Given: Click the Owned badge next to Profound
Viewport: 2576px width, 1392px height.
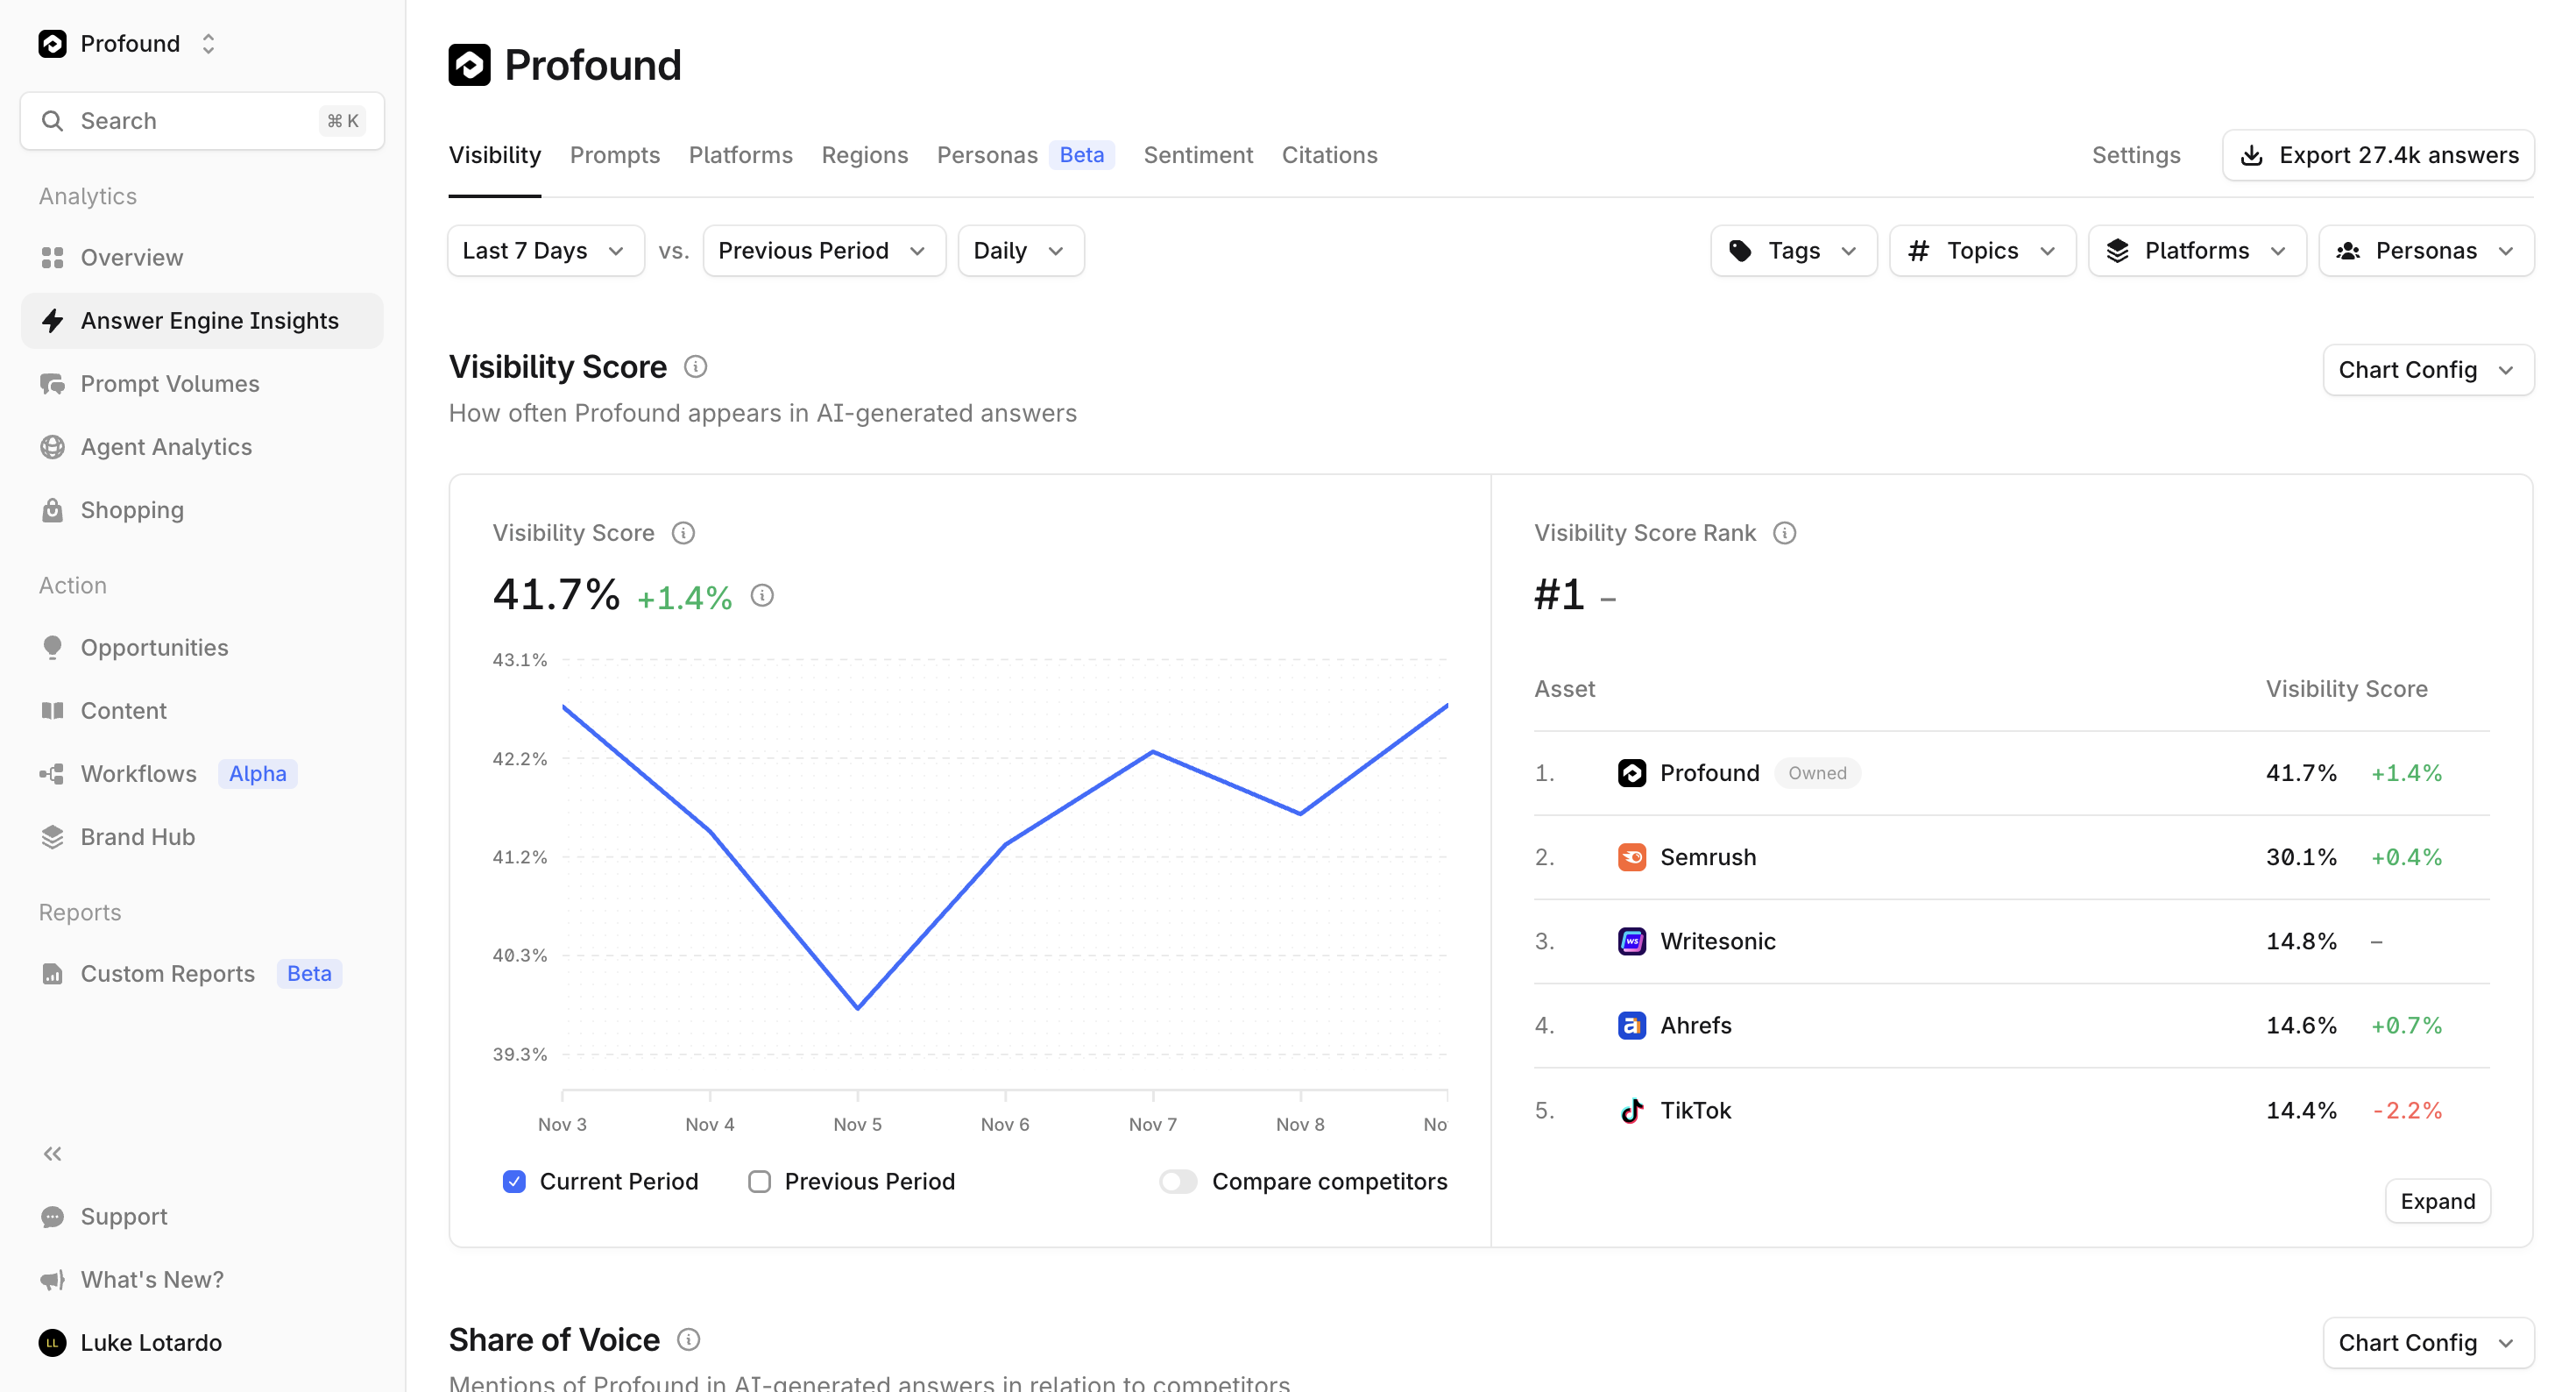Looking at the screenshot, I should (x=1817, y=773).
